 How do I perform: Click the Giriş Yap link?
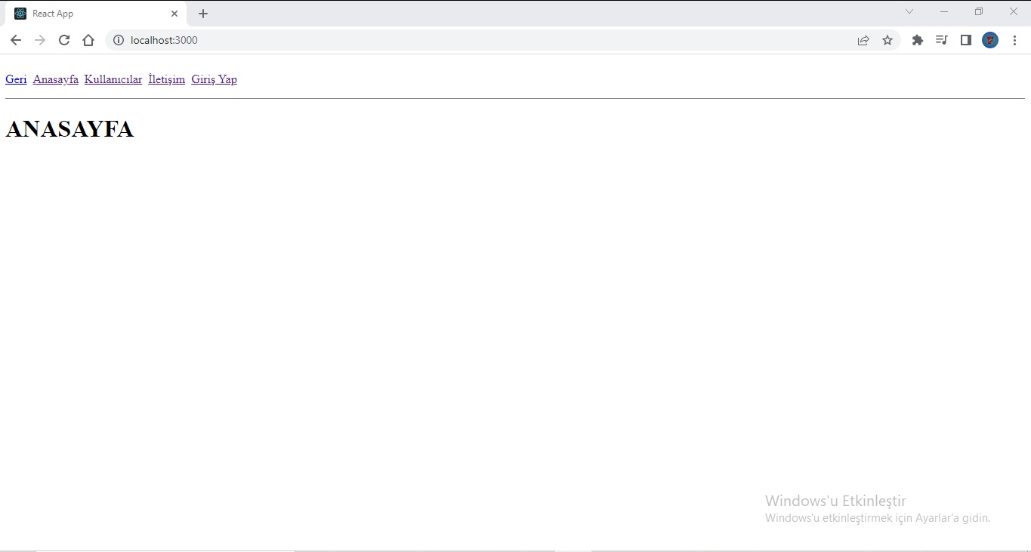214,79
